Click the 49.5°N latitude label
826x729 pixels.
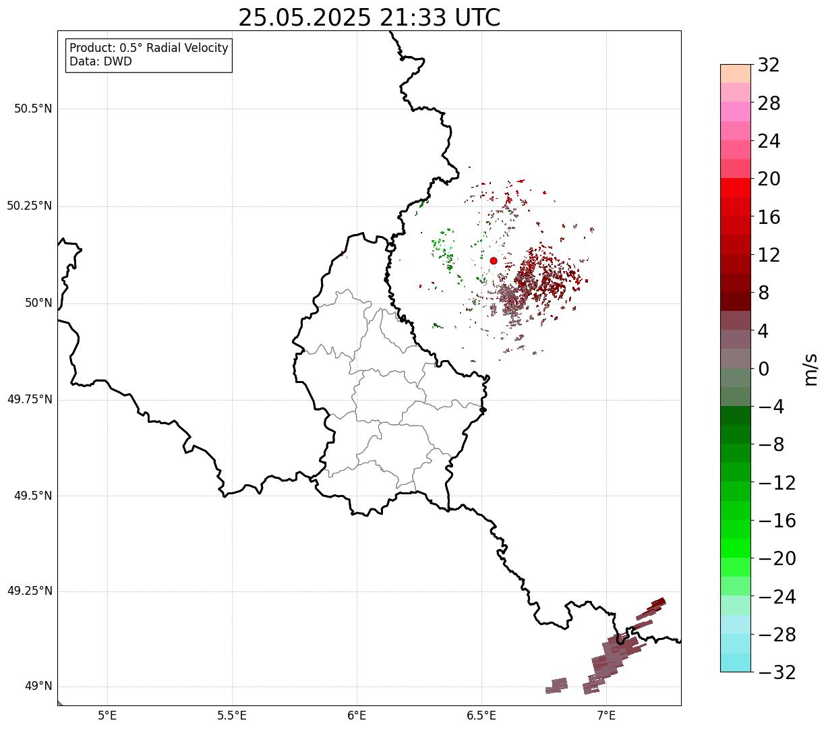click(33, 496)
